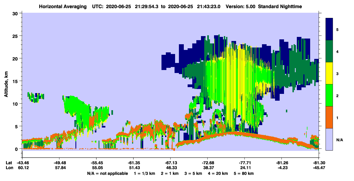The height and width of the screenshot is (181, 354).
Task: Click the orange level 1 color swatch
Action: point(329,117)
